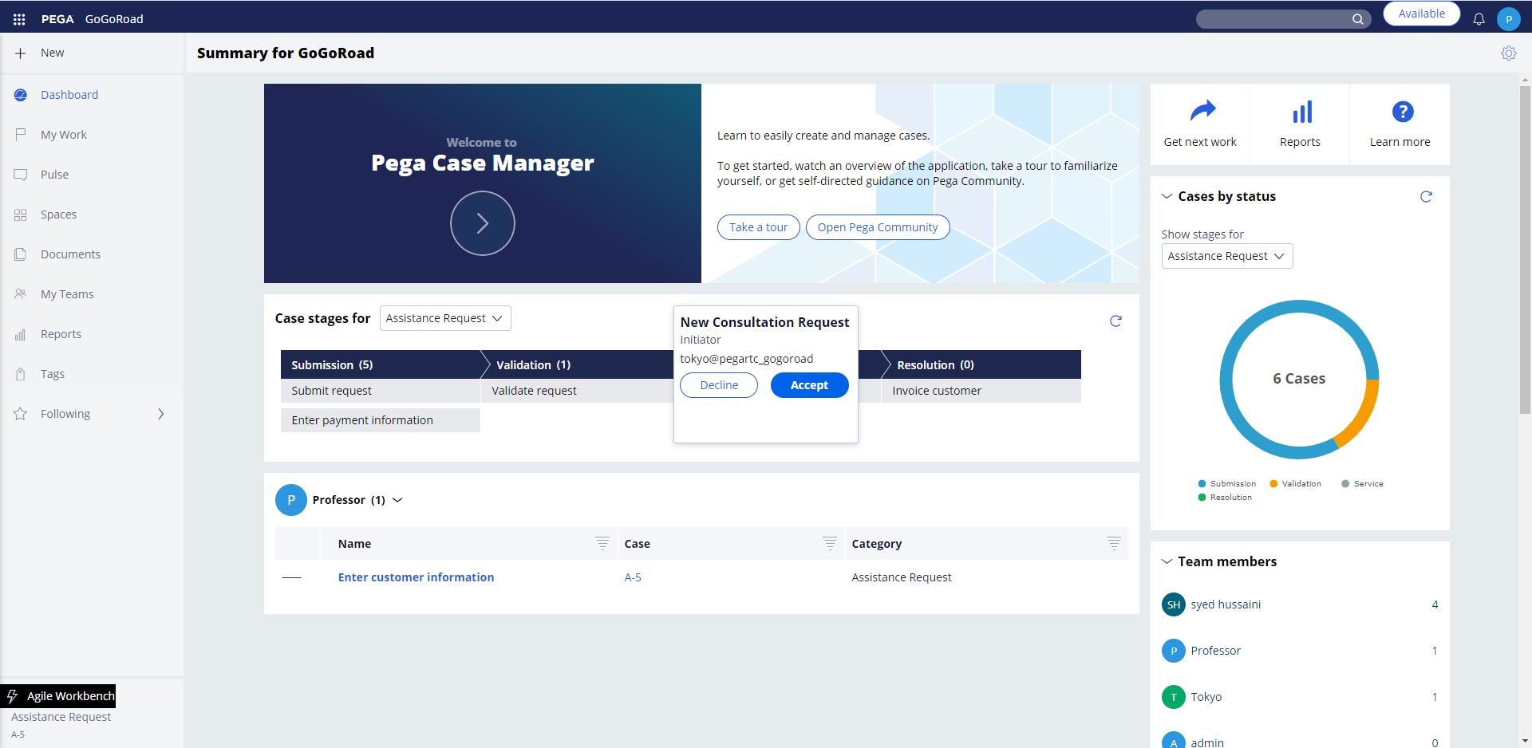Click the Validate request step

[577, 391]
